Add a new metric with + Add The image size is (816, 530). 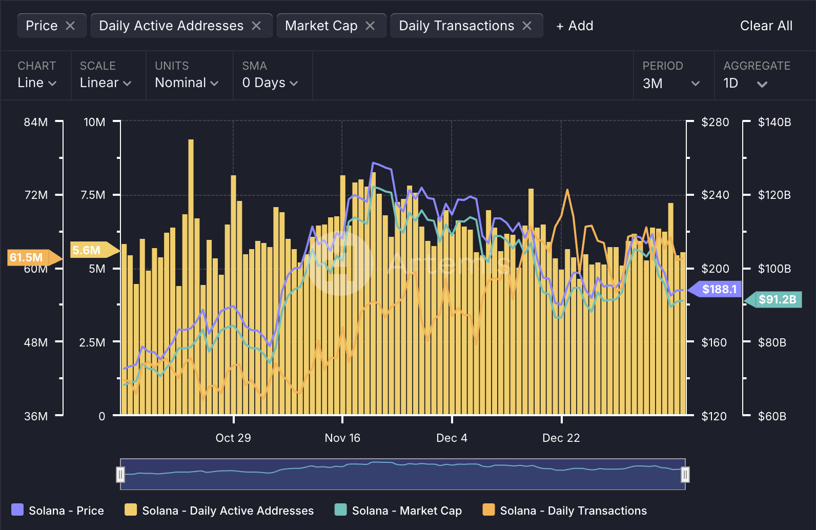[x=575, y=26]
